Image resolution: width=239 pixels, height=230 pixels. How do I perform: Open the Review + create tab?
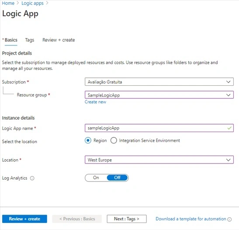point(59,40)
